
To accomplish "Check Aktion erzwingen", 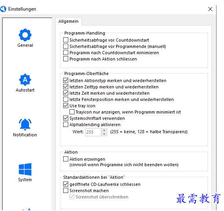I will click(66, 159).
